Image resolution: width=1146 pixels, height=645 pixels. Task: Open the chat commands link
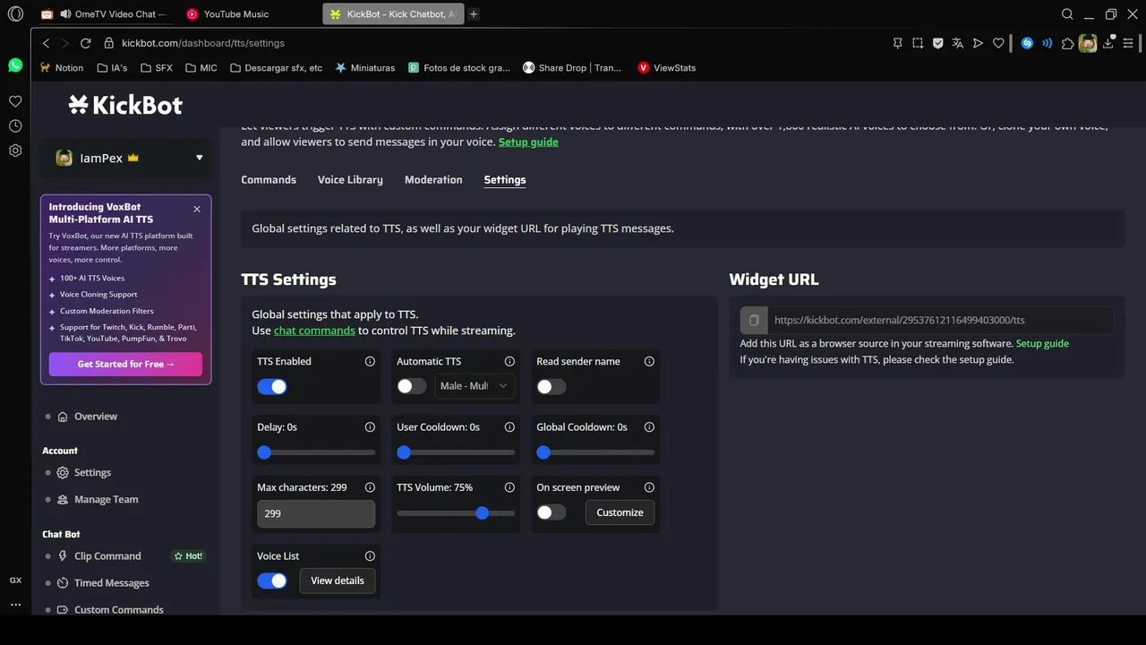314,331
